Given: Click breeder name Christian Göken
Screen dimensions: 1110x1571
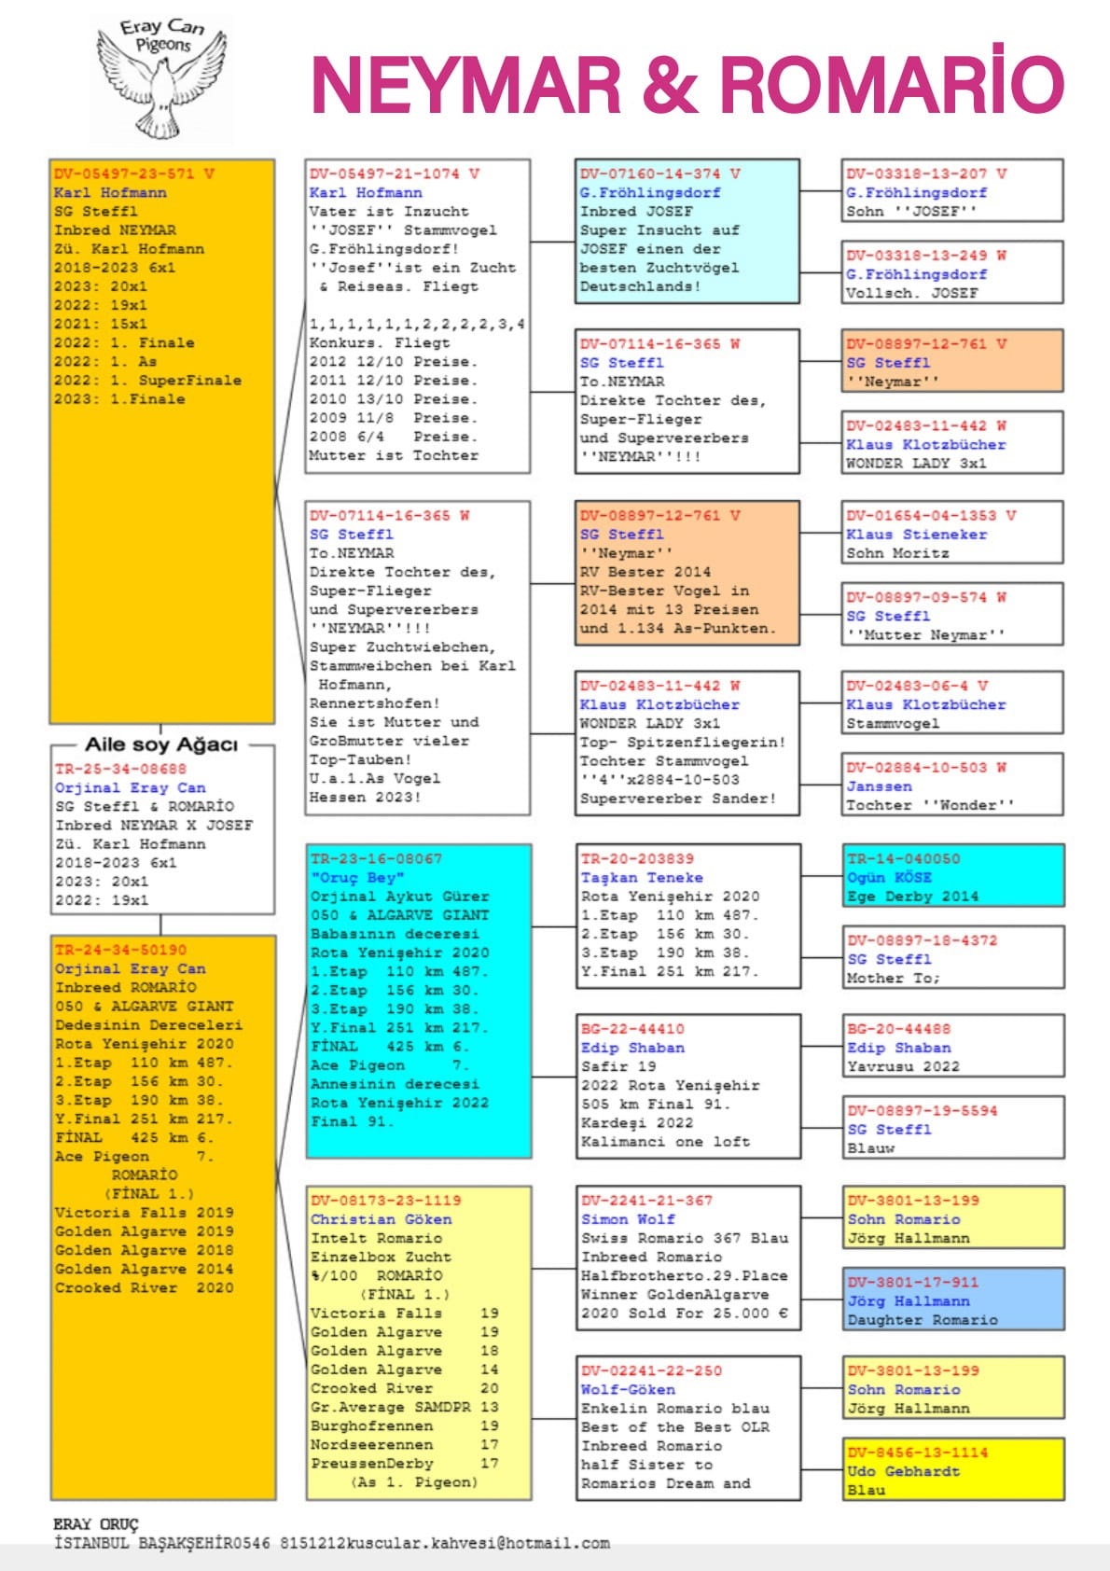Looking at the screenshot, I should [x=381, y=1219].
